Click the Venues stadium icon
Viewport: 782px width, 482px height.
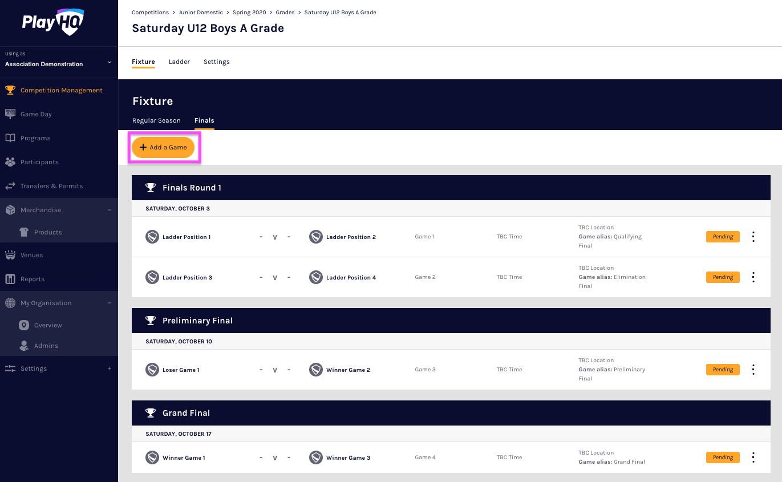(x=10, y=255)
